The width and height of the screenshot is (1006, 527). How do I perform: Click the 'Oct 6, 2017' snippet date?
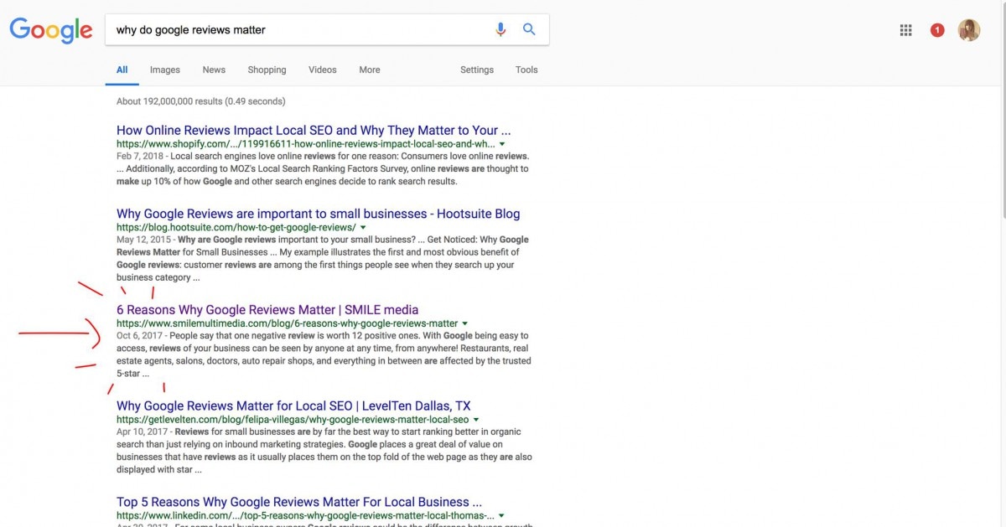(137, 336)
